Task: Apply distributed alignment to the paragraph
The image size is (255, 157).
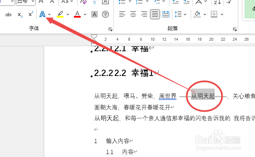Action: click(x=166, y=14)
